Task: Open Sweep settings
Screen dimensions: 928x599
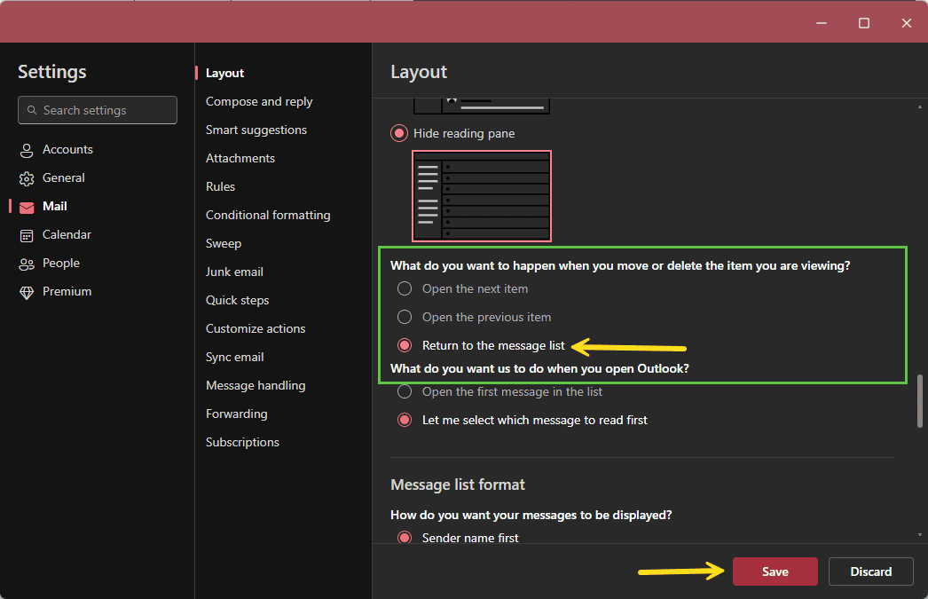Action: pos(223,243)
